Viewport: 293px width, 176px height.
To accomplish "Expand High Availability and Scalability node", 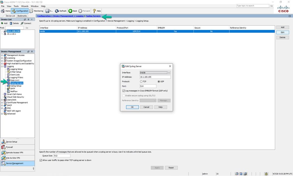I will (2, 64).
